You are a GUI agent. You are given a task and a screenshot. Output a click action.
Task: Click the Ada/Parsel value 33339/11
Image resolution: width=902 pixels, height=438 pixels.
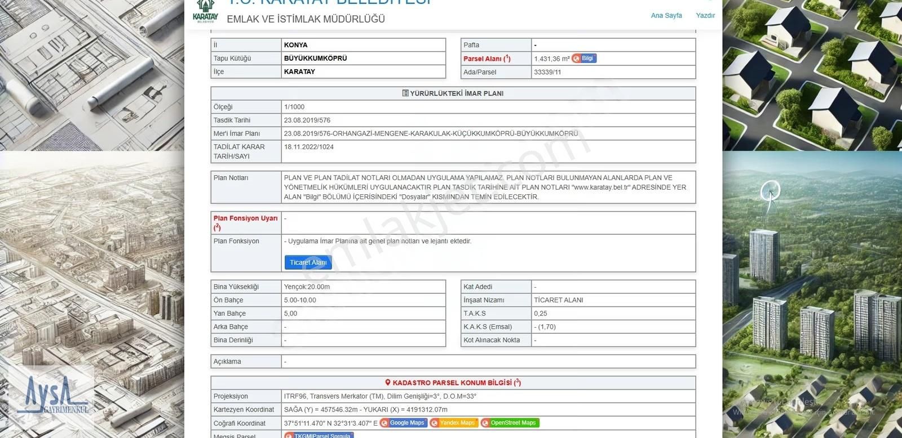(x=547, y=72)
